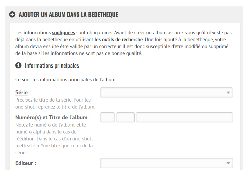Click the plus icon beside Ajouter un album
Viewport: 243px width, 170px height.
pos(12,14)
